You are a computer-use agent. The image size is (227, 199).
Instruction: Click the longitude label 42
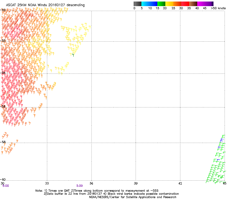pyautogui.click(x=180, y=183)
